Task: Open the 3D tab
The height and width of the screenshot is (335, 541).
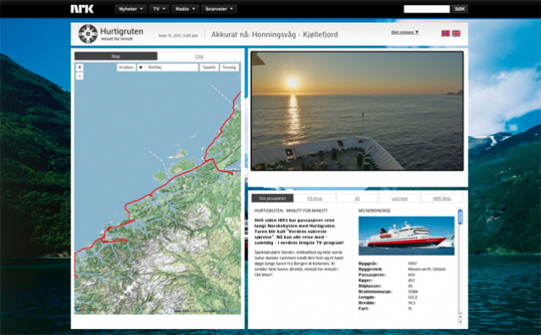Action: tap(357, 198)
